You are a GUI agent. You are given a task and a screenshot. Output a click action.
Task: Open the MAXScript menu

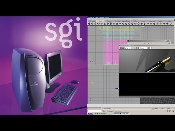[x=133, y=19]
